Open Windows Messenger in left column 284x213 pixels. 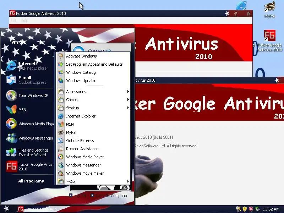[29, 138]
